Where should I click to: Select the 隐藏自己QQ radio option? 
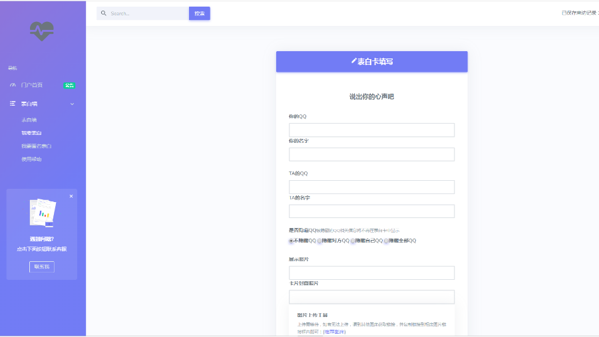point(353,241)
